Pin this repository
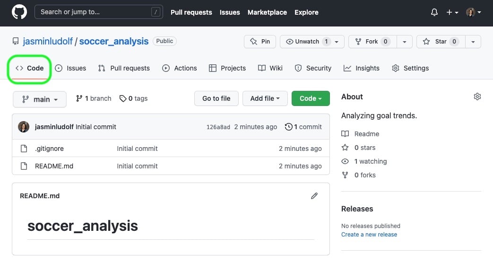 tap(259, 42)
